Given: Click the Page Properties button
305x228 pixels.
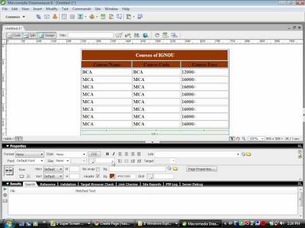Looking at the screenshot, I should point(202,169).
